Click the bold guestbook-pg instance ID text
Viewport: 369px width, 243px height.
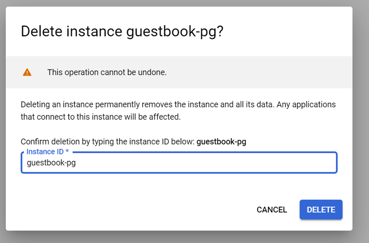click(x=221, y=142)
